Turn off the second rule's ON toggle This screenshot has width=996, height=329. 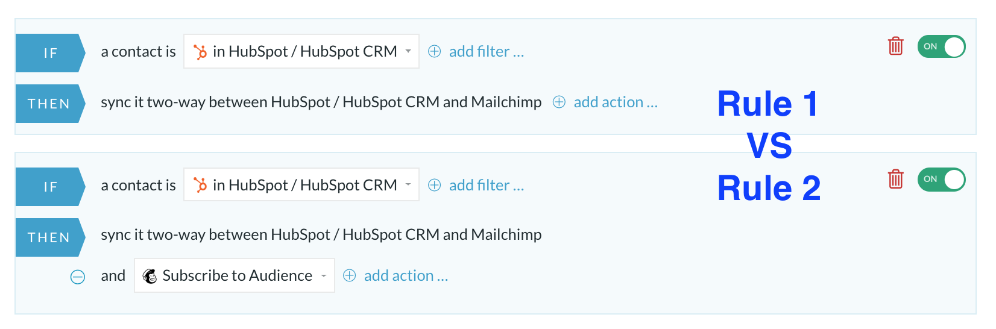click(x=941, y=180)
